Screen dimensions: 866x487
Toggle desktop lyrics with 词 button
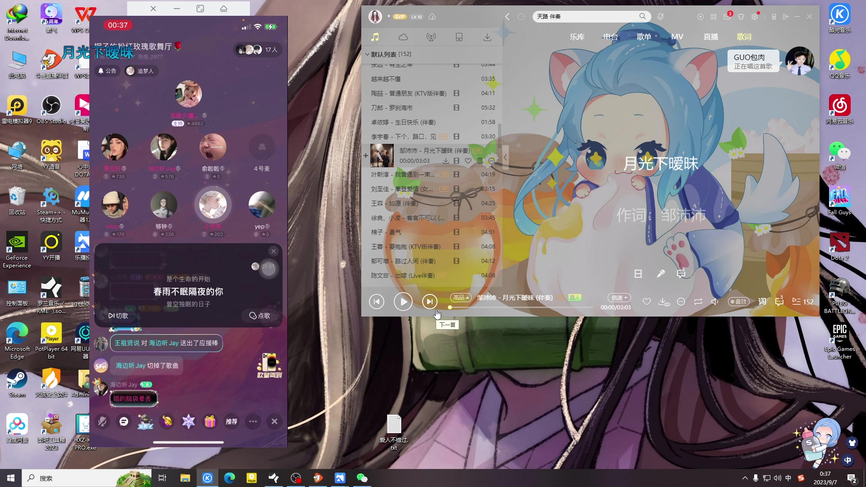coord(762,302)
